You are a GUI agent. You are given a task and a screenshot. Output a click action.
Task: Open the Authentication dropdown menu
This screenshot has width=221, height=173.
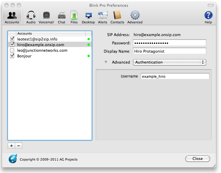click(170, 62)
